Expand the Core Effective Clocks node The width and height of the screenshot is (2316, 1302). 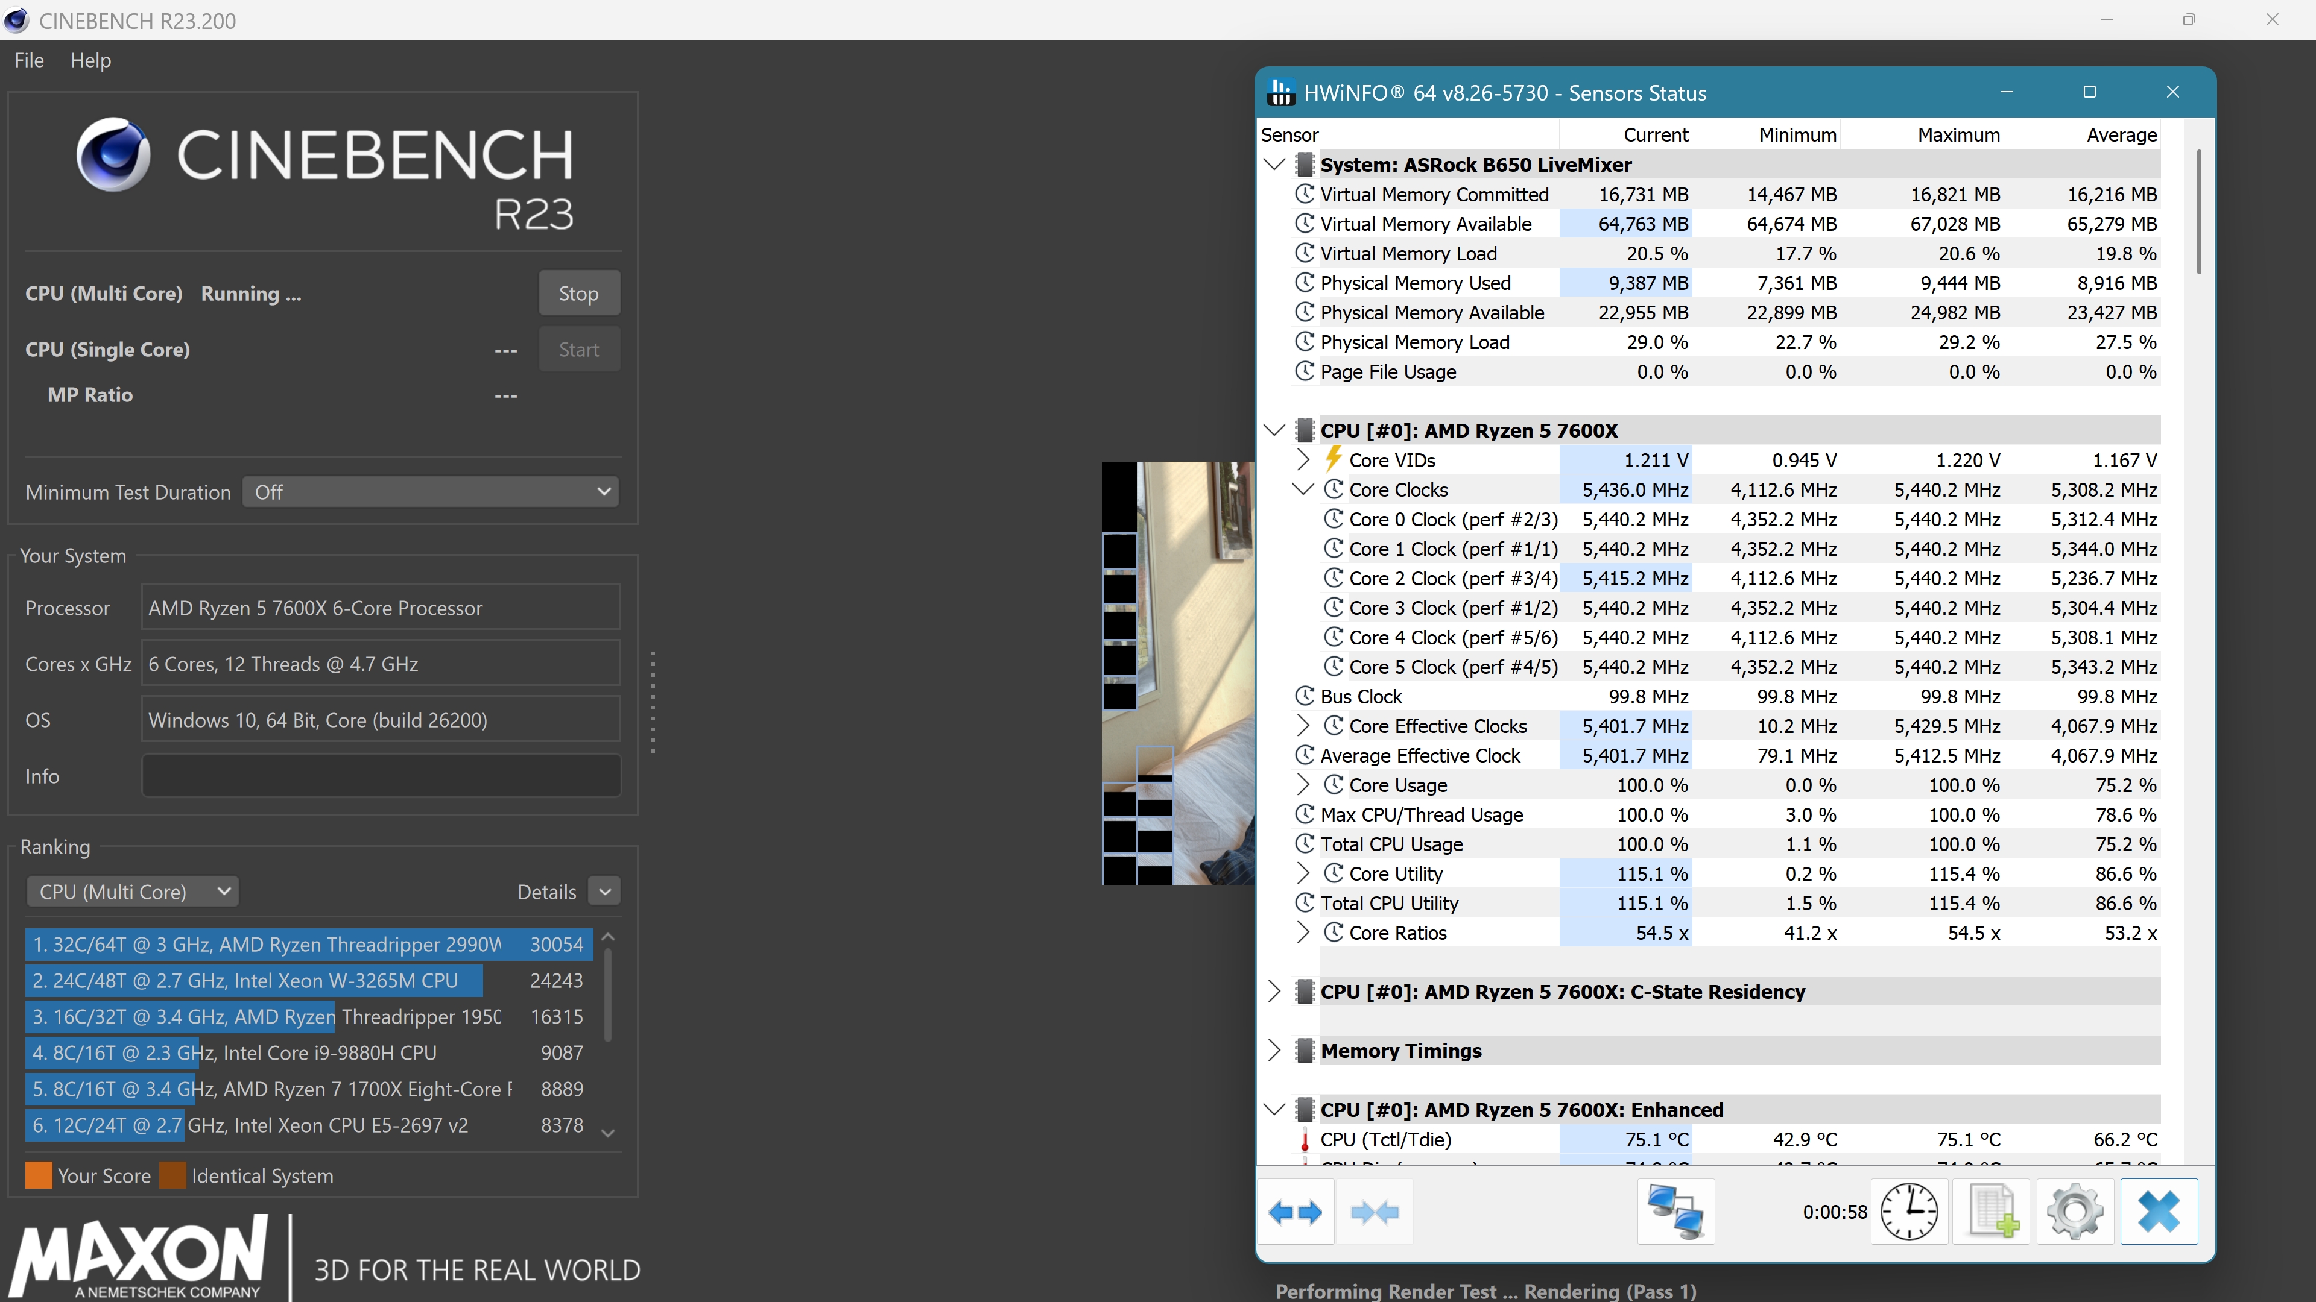pyautogui.click(x=1302, y=726)
